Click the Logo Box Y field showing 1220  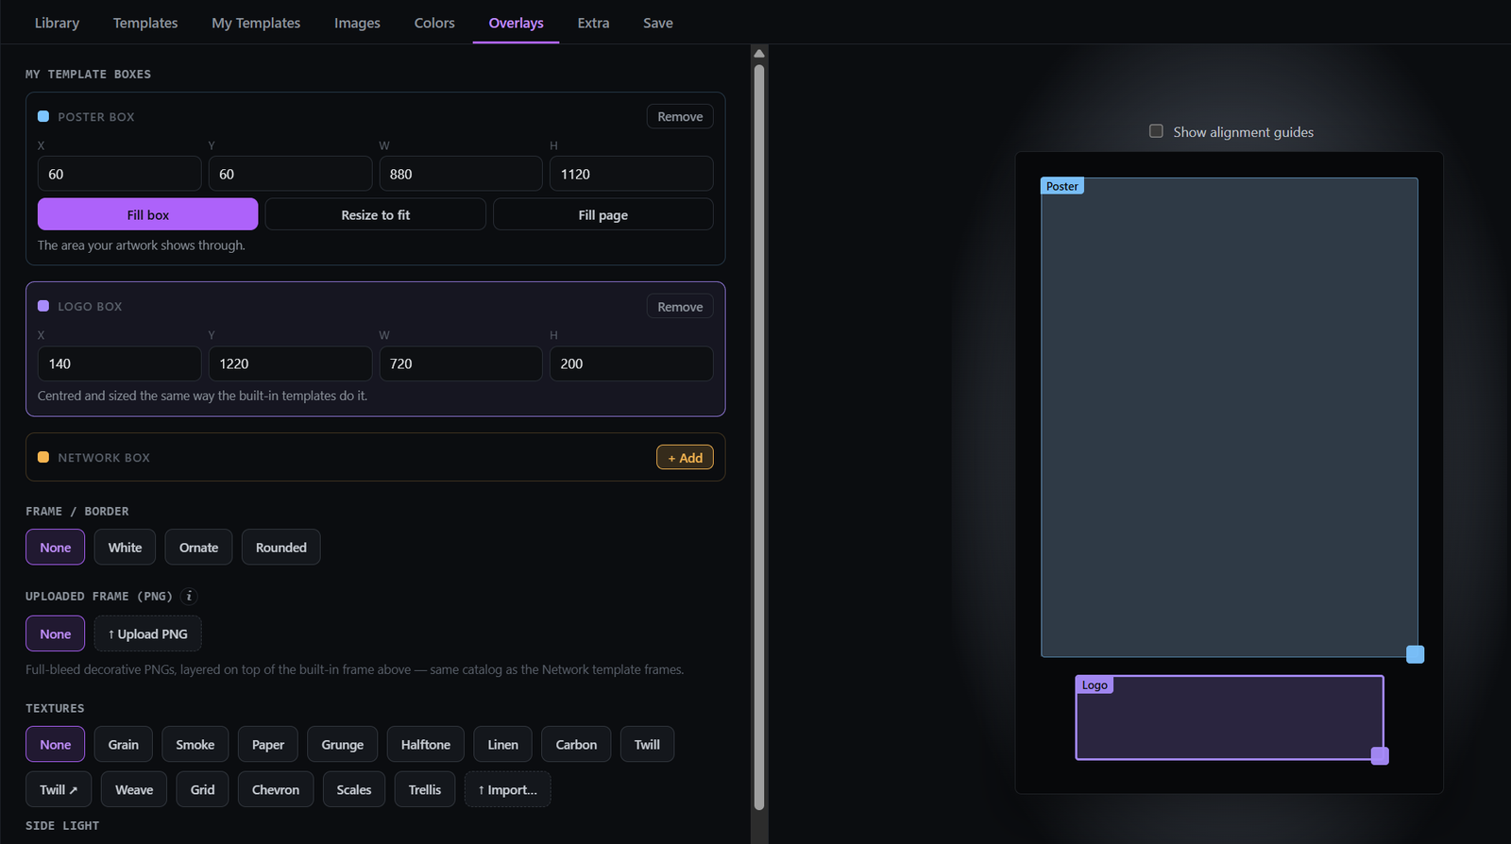point(290,363)
